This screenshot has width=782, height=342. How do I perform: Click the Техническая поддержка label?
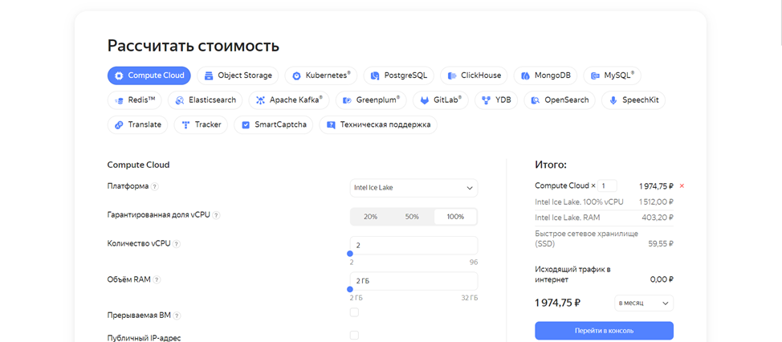click(x=385, y=124)
